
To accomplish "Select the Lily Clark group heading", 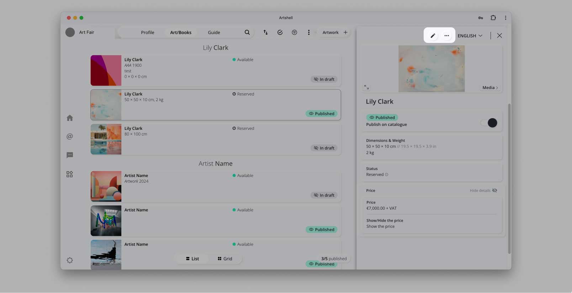I will coord(216,48).
